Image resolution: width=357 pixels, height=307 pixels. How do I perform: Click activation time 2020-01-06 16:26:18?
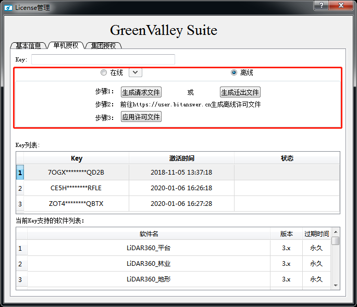[x=181, y=188]
